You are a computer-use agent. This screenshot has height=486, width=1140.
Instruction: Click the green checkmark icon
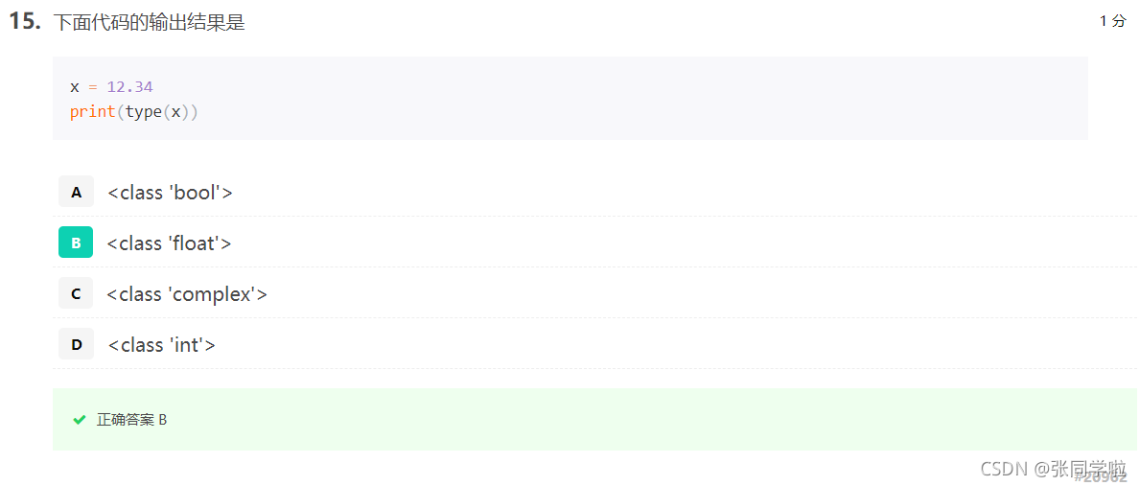point(80,420)
